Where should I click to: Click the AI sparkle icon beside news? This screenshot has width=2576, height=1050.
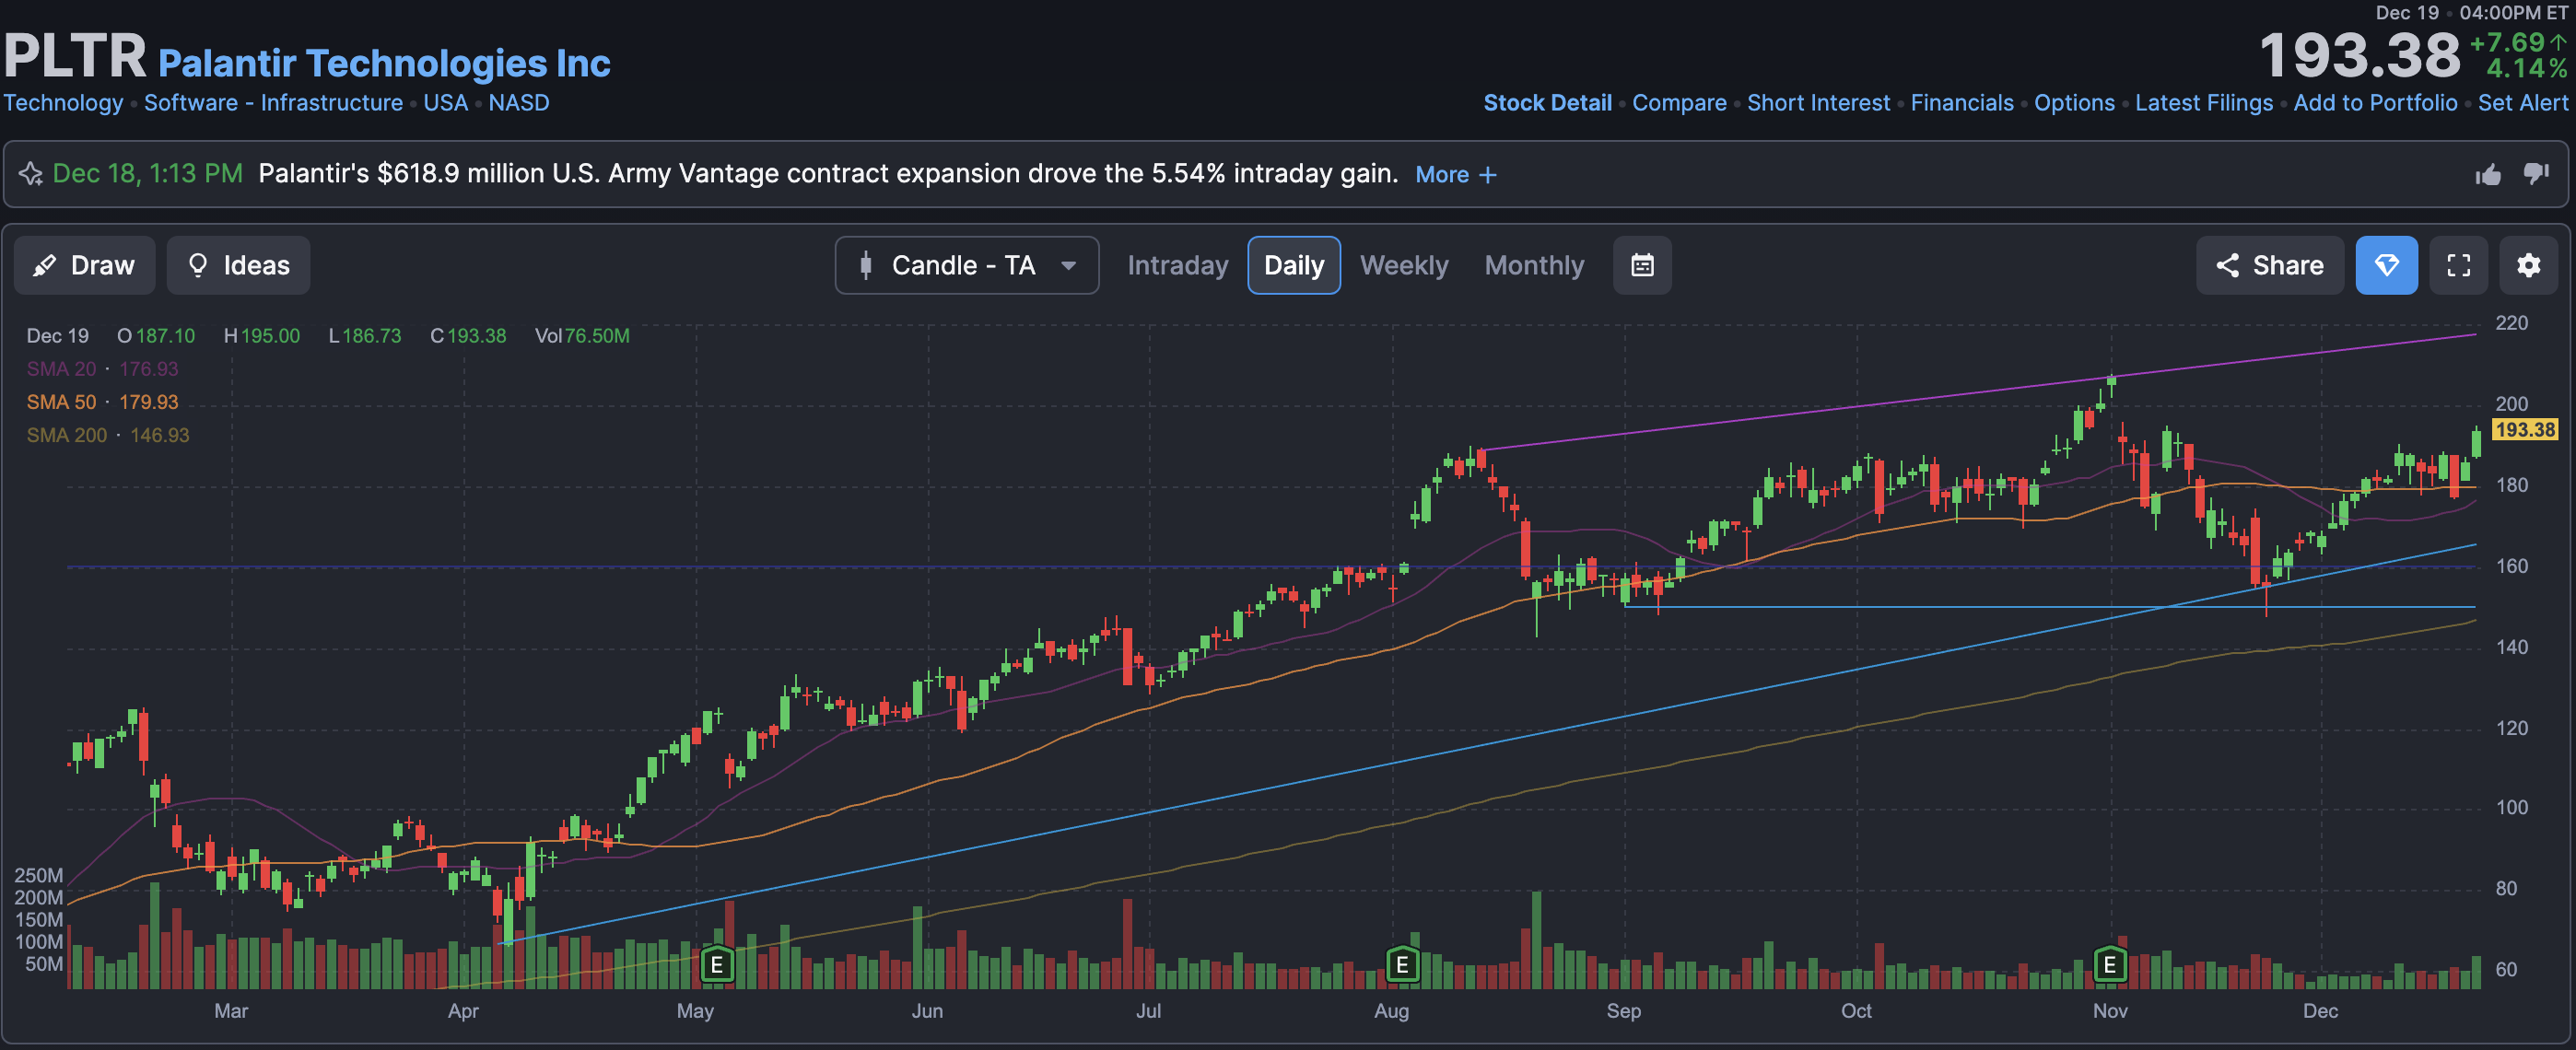(x=31, y=174)
